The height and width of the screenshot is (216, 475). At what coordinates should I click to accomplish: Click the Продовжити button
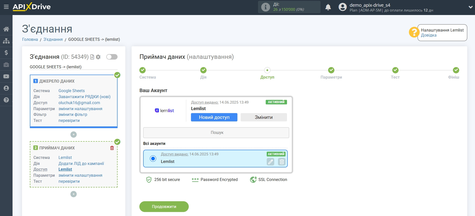click(164, 206)
